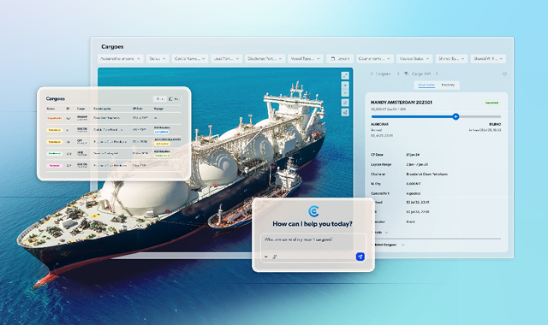Click the CP Date column header in Cargoes card
548x325 pixels.
138,109
